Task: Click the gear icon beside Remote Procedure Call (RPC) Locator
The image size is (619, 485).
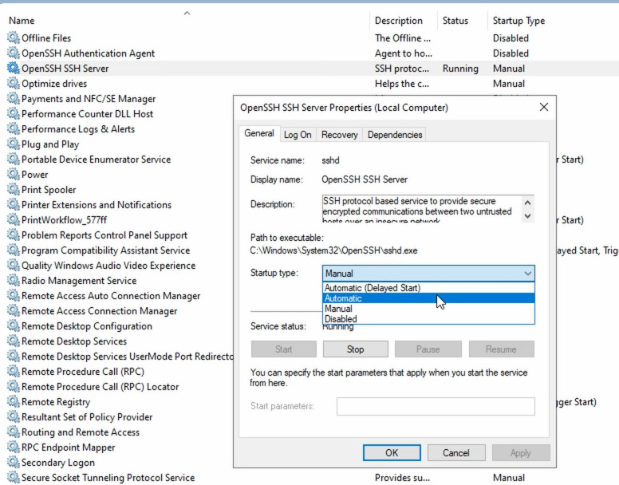Action: click(13, 387)
